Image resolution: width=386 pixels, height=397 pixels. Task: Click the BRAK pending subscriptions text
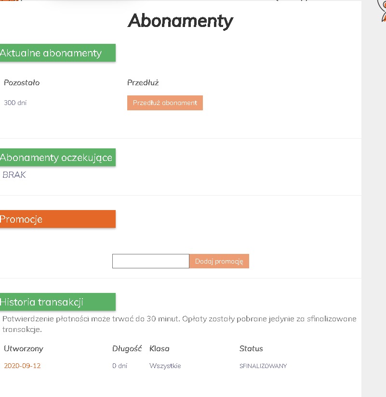14,175
